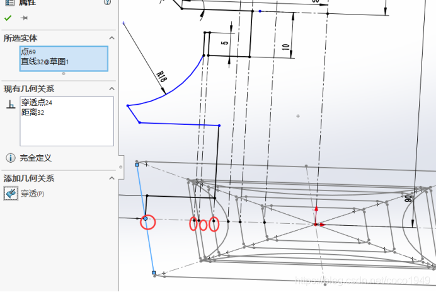Click the 穿透(P) pierce button label

point(33,194)
